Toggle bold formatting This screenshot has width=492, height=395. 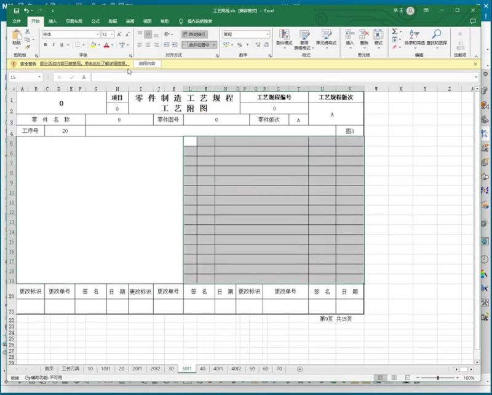[46, 45]
